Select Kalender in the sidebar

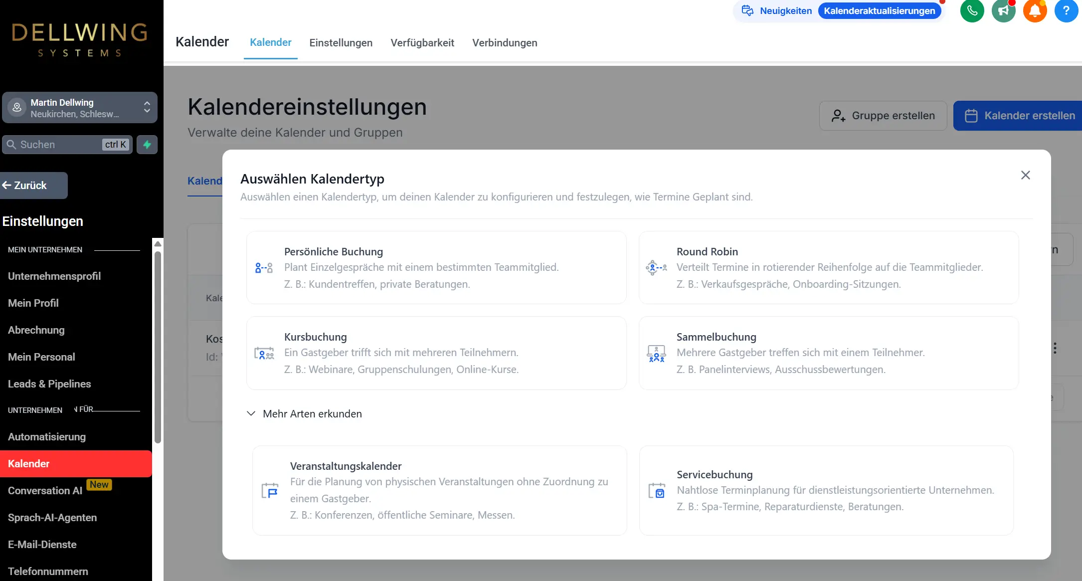tap(76, 464)
